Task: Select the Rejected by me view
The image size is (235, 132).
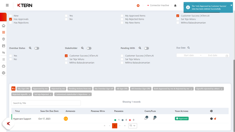Action: pos(58,89)
